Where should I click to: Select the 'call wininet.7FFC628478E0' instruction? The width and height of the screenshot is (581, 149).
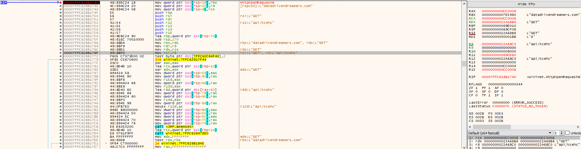pyautogui.click(x=182, y=133)
